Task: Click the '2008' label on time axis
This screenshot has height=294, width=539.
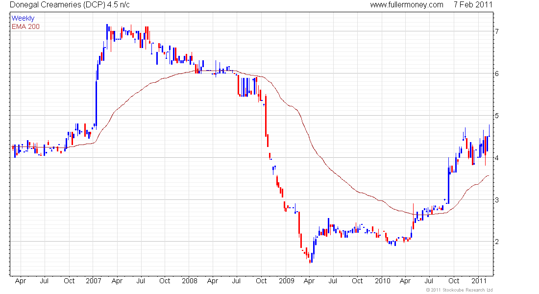Action: pos(190,281)
